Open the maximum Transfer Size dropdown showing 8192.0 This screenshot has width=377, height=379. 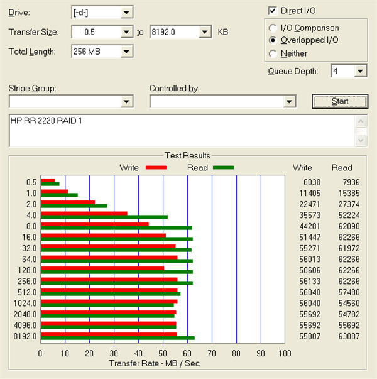205,32
